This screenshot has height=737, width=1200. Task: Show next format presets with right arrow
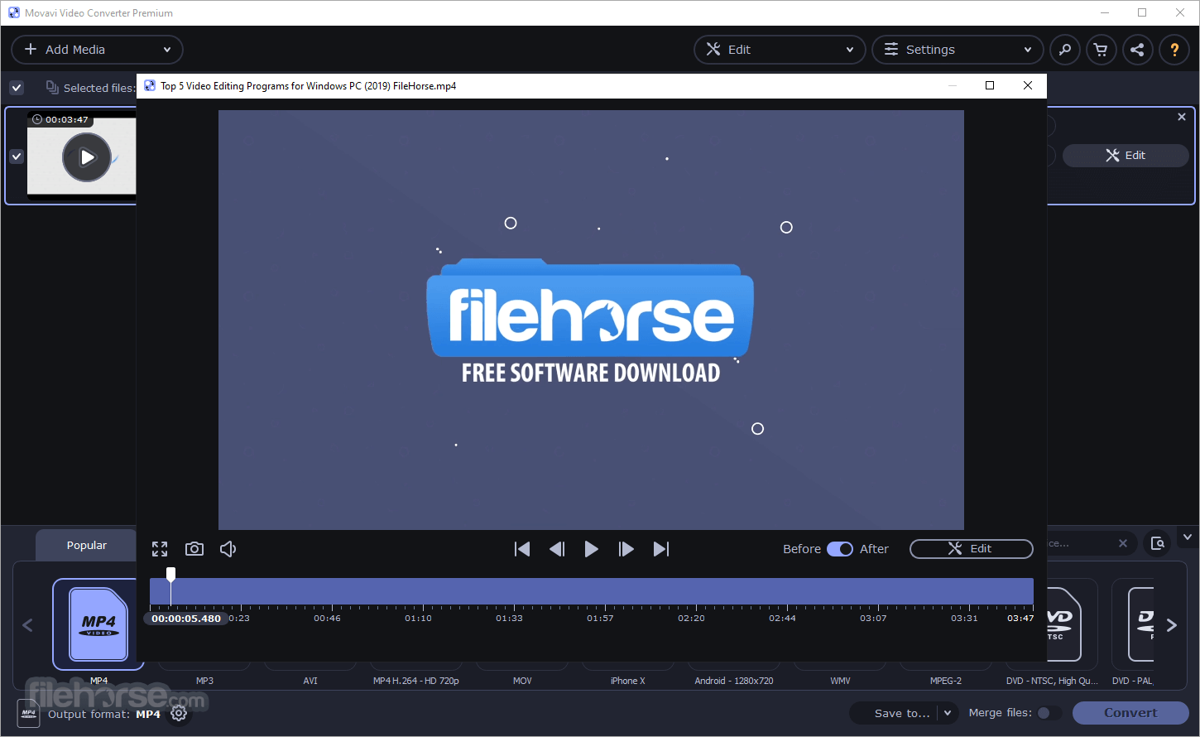(x=1171, y=625)
